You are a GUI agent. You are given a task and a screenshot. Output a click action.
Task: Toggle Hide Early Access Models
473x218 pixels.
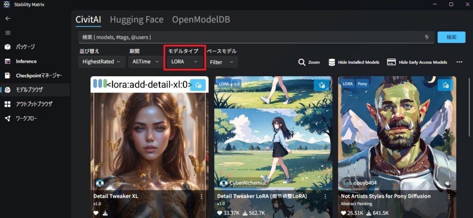pyautogui.click(x=417, y=62)
